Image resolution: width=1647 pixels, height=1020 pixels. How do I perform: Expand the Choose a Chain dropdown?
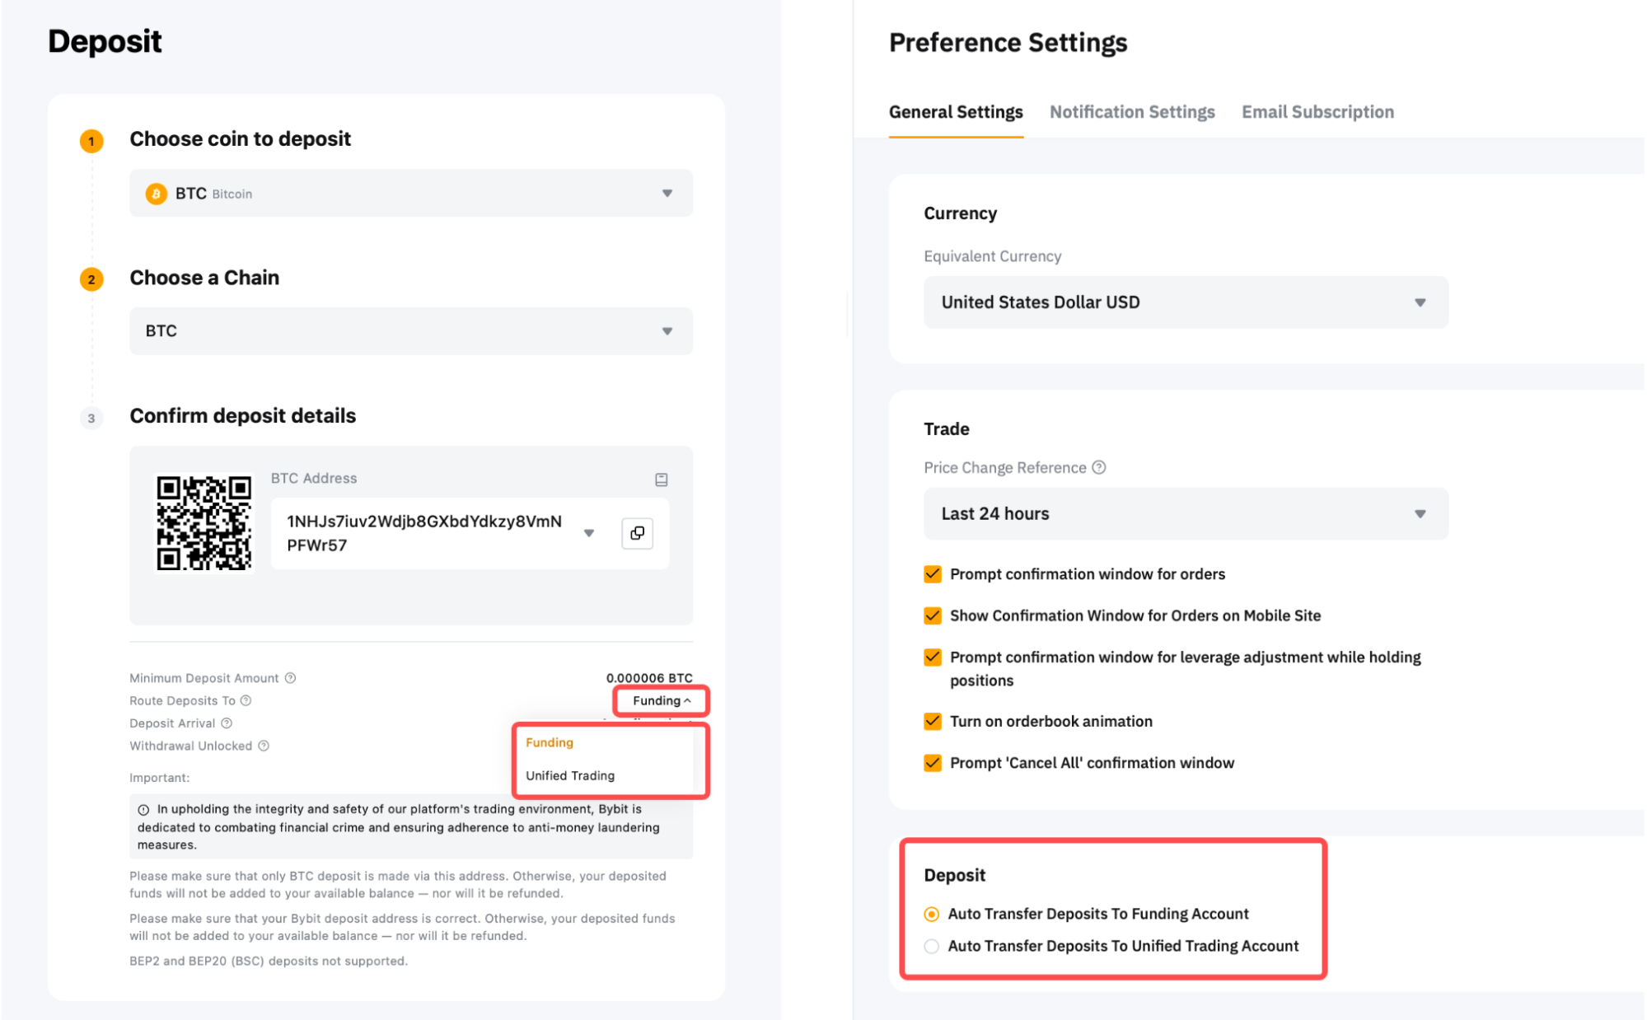(x=411, y=331)
